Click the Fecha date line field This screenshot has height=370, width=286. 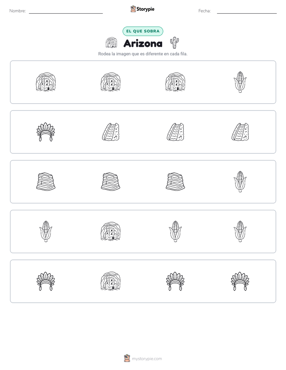[x=247, y=11]
